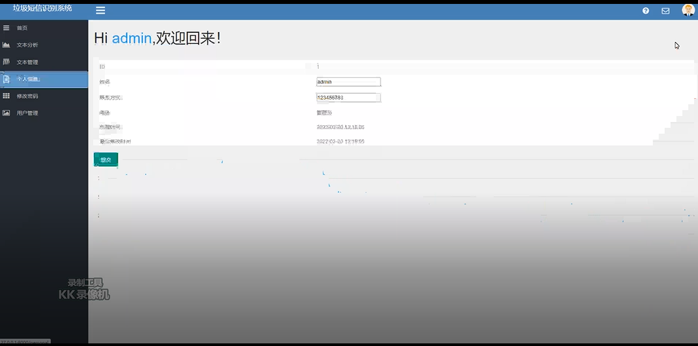
Task: Focus the 姓名 input containing admin
Action: 348,82
